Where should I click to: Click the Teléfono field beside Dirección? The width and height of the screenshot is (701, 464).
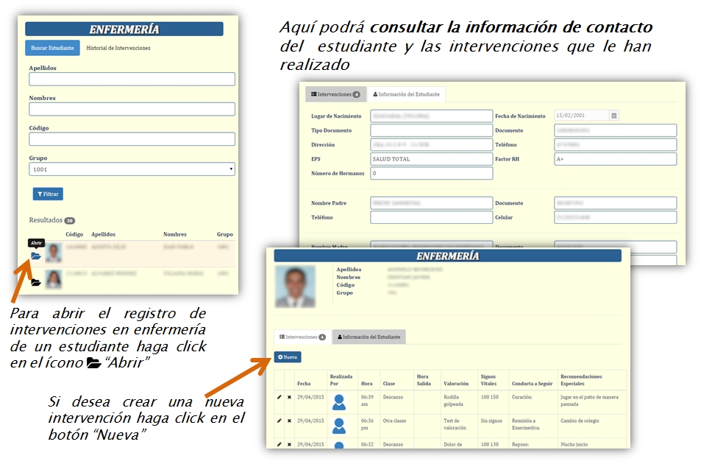pos(616,144)
